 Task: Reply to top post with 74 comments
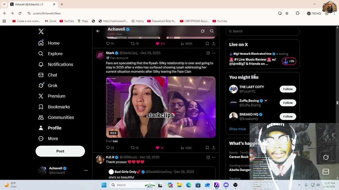click(x=110, y=44)
